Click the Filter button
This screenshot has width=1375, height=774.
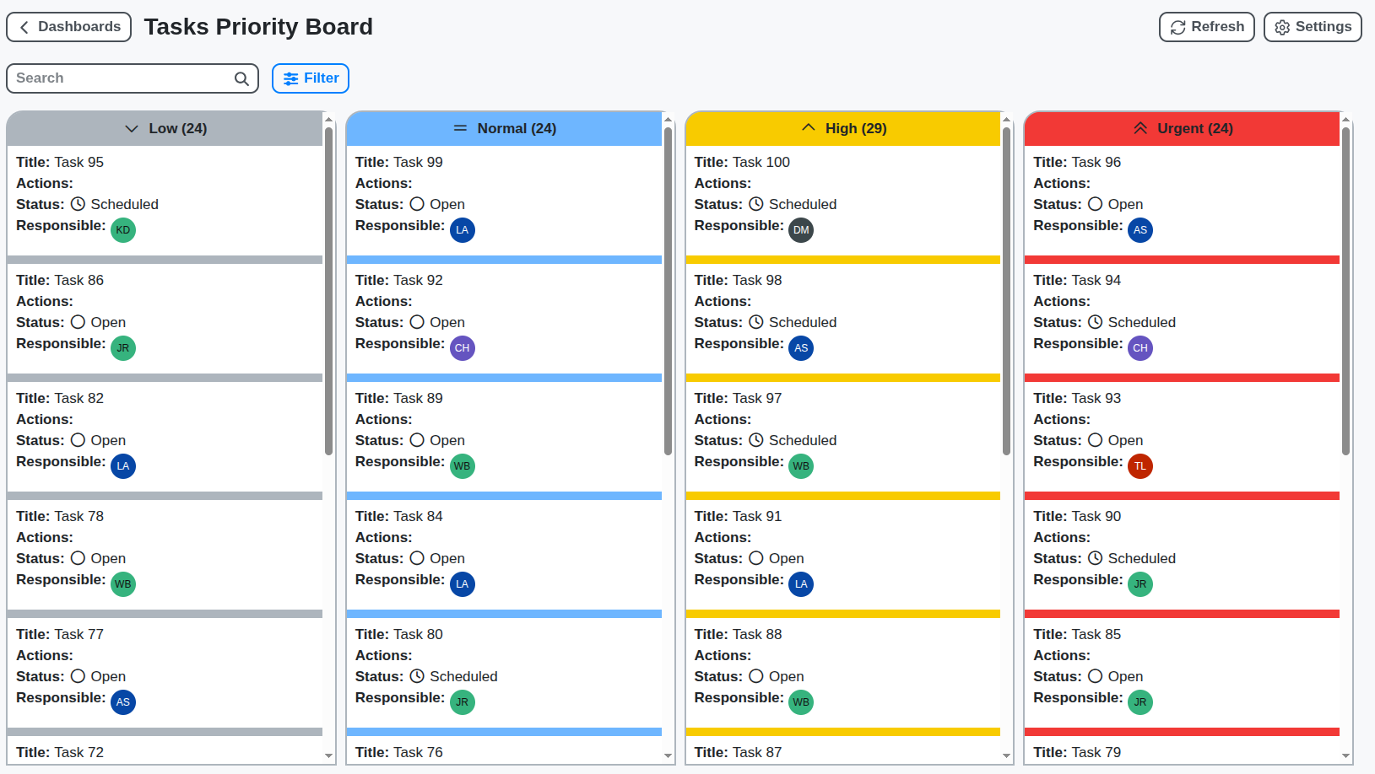[x=310, y=78]
